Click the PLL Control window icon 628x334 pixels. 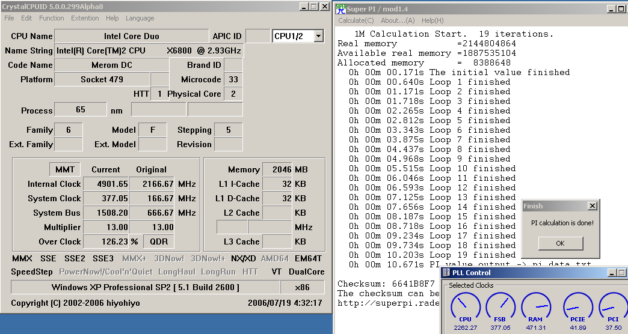[x=446, y=273]
